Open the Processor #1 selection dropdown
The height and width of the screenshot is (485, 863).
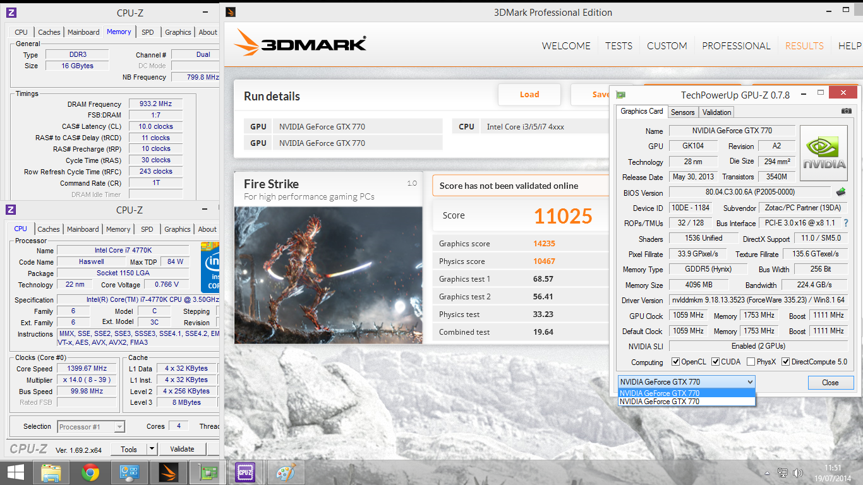(x=90, y=427)
